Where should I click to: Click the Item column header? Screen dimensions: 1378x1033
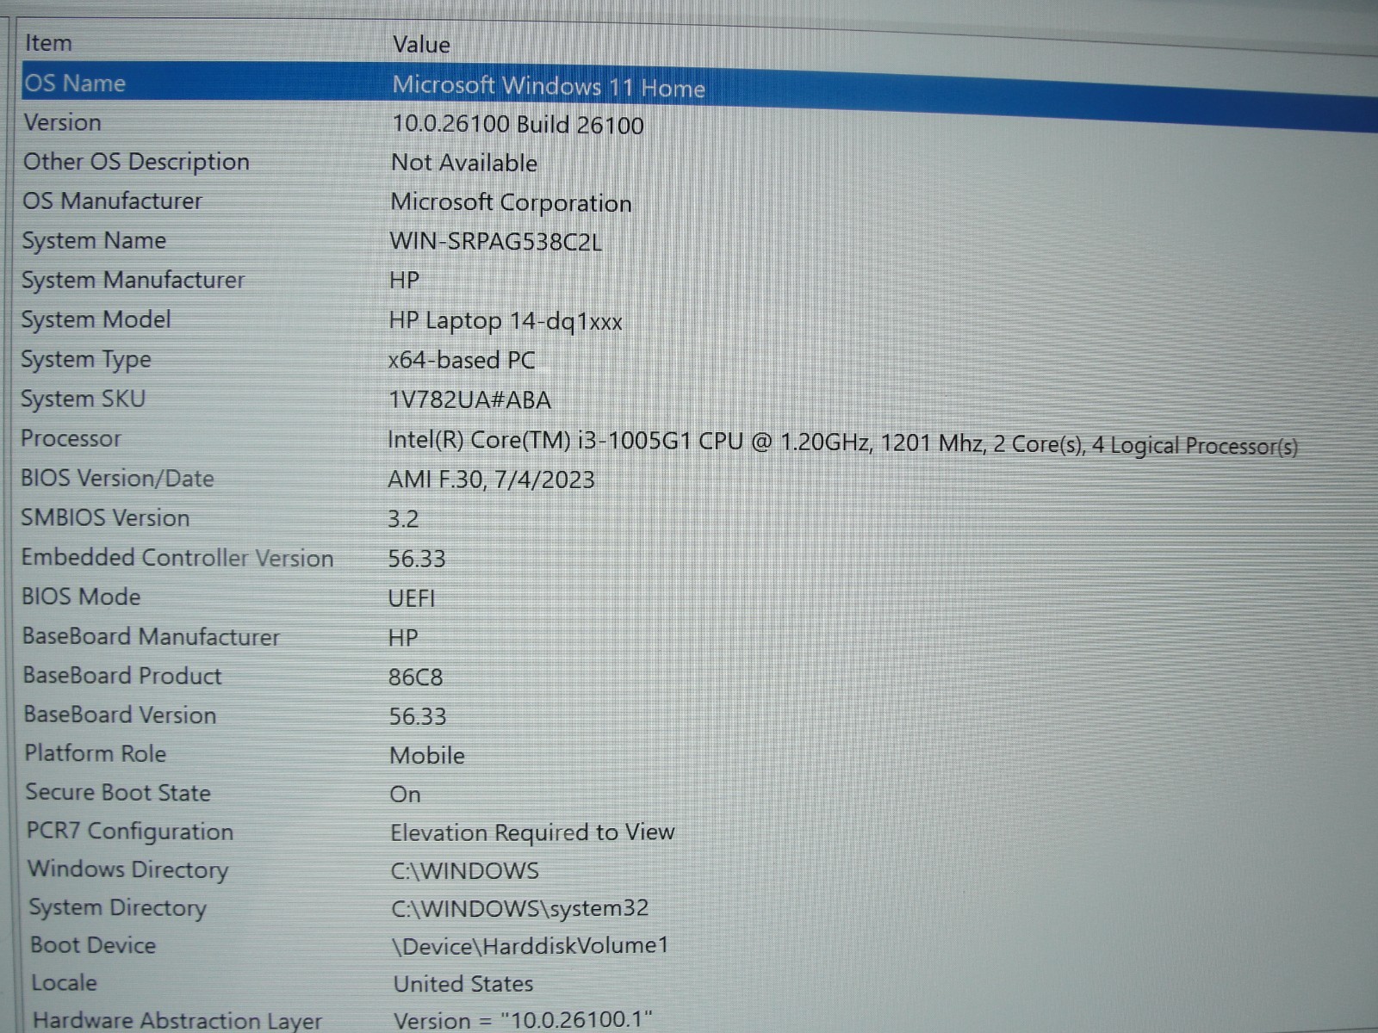(x=48, y=43)
